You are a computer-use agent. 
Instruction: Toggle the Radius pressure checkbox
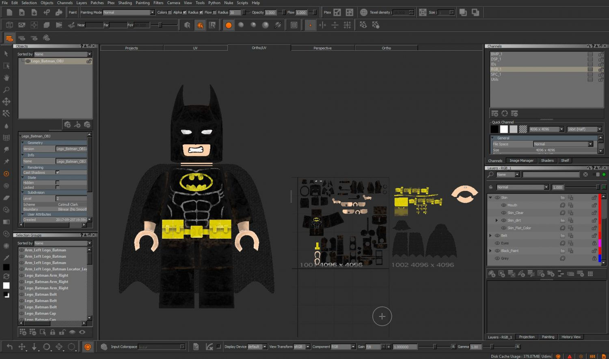tap(201, 13)
